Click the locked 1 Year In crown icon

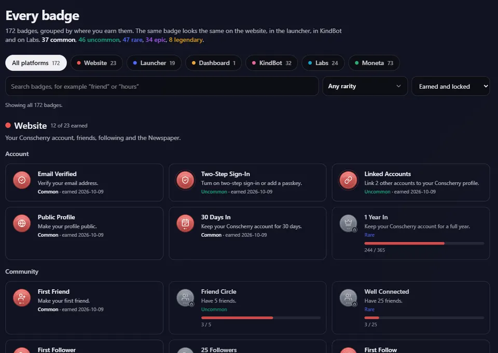(349, 223)
